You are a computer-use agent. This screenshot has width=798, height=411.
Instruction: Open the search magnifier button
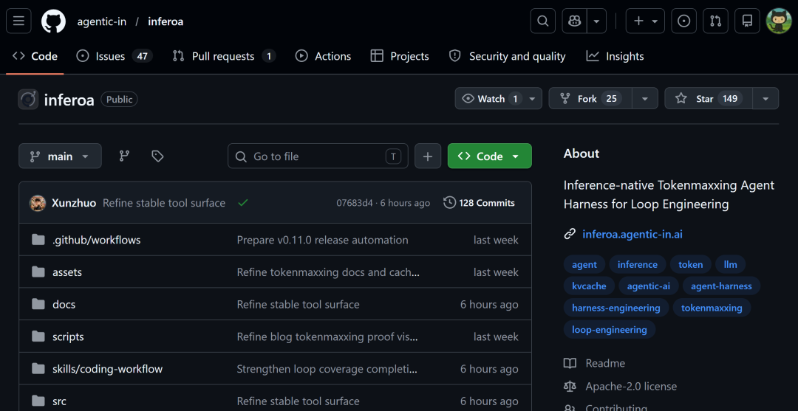543,21
